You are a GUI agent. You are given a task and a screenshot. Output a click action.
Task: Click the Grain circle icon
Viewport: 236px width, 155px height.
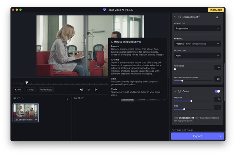pyautogui.click(x=179, y=91)
